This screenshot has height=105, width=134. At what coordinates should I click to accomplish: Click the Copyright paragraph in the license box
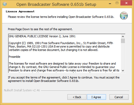(61, 46)
